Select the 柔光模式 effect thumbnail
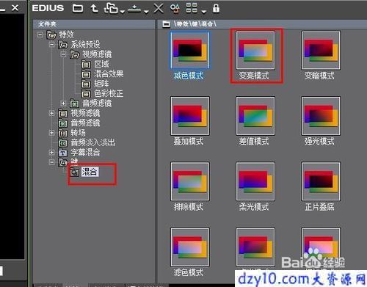Viewport: 367px width, 287px height. 255,181
